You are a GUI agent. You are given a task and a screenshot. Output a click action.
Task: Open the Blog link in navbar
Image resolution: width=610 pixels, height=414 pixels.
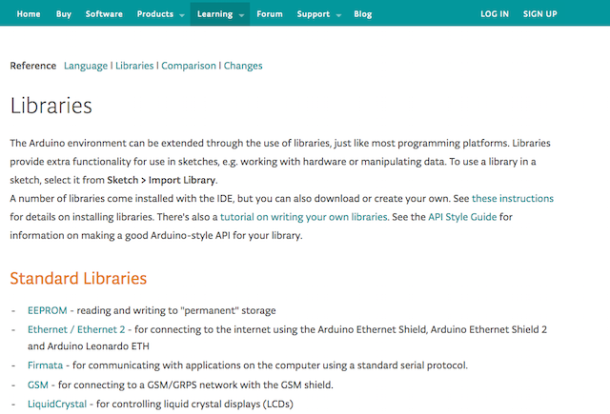pyautogui.click(x=362, y=14)
